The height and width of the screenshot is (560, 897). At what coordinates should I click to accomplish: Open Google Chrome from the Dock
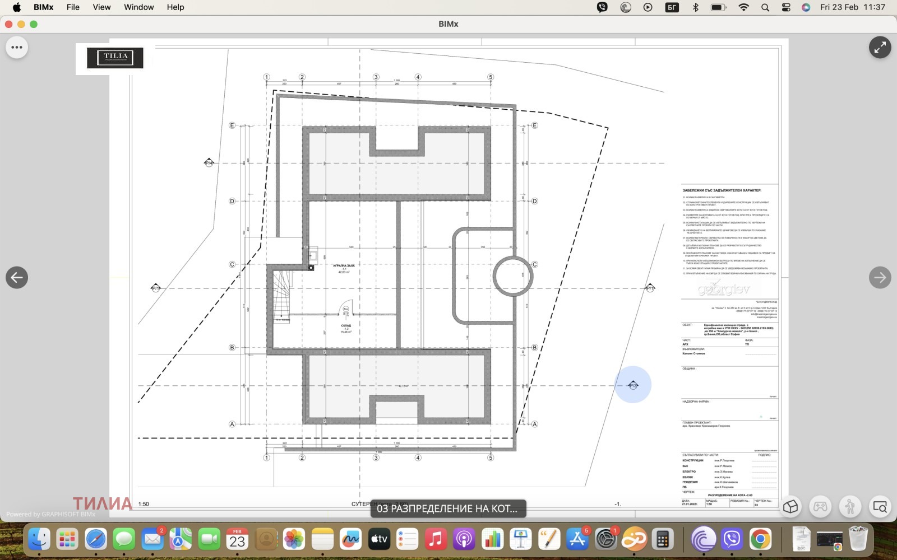760,539
